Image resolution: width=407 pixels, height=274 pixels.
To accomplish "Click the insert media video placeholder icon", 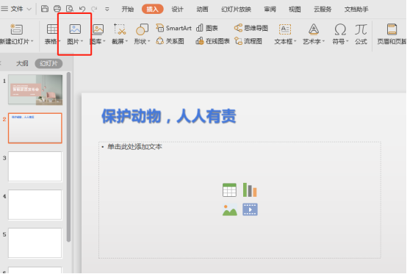I will [x=250, y=209].
